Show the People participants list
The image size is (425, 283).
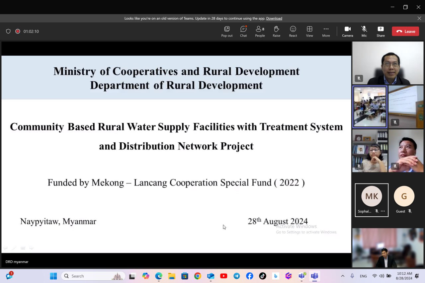[x=260, y=31]
